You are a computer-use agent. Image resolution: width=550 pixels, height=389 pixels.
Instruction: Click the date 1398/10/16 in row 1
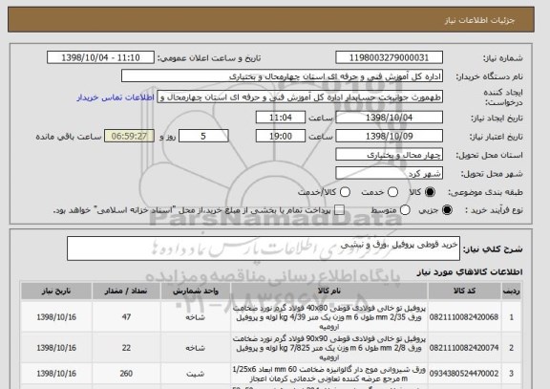click(56, 317)
